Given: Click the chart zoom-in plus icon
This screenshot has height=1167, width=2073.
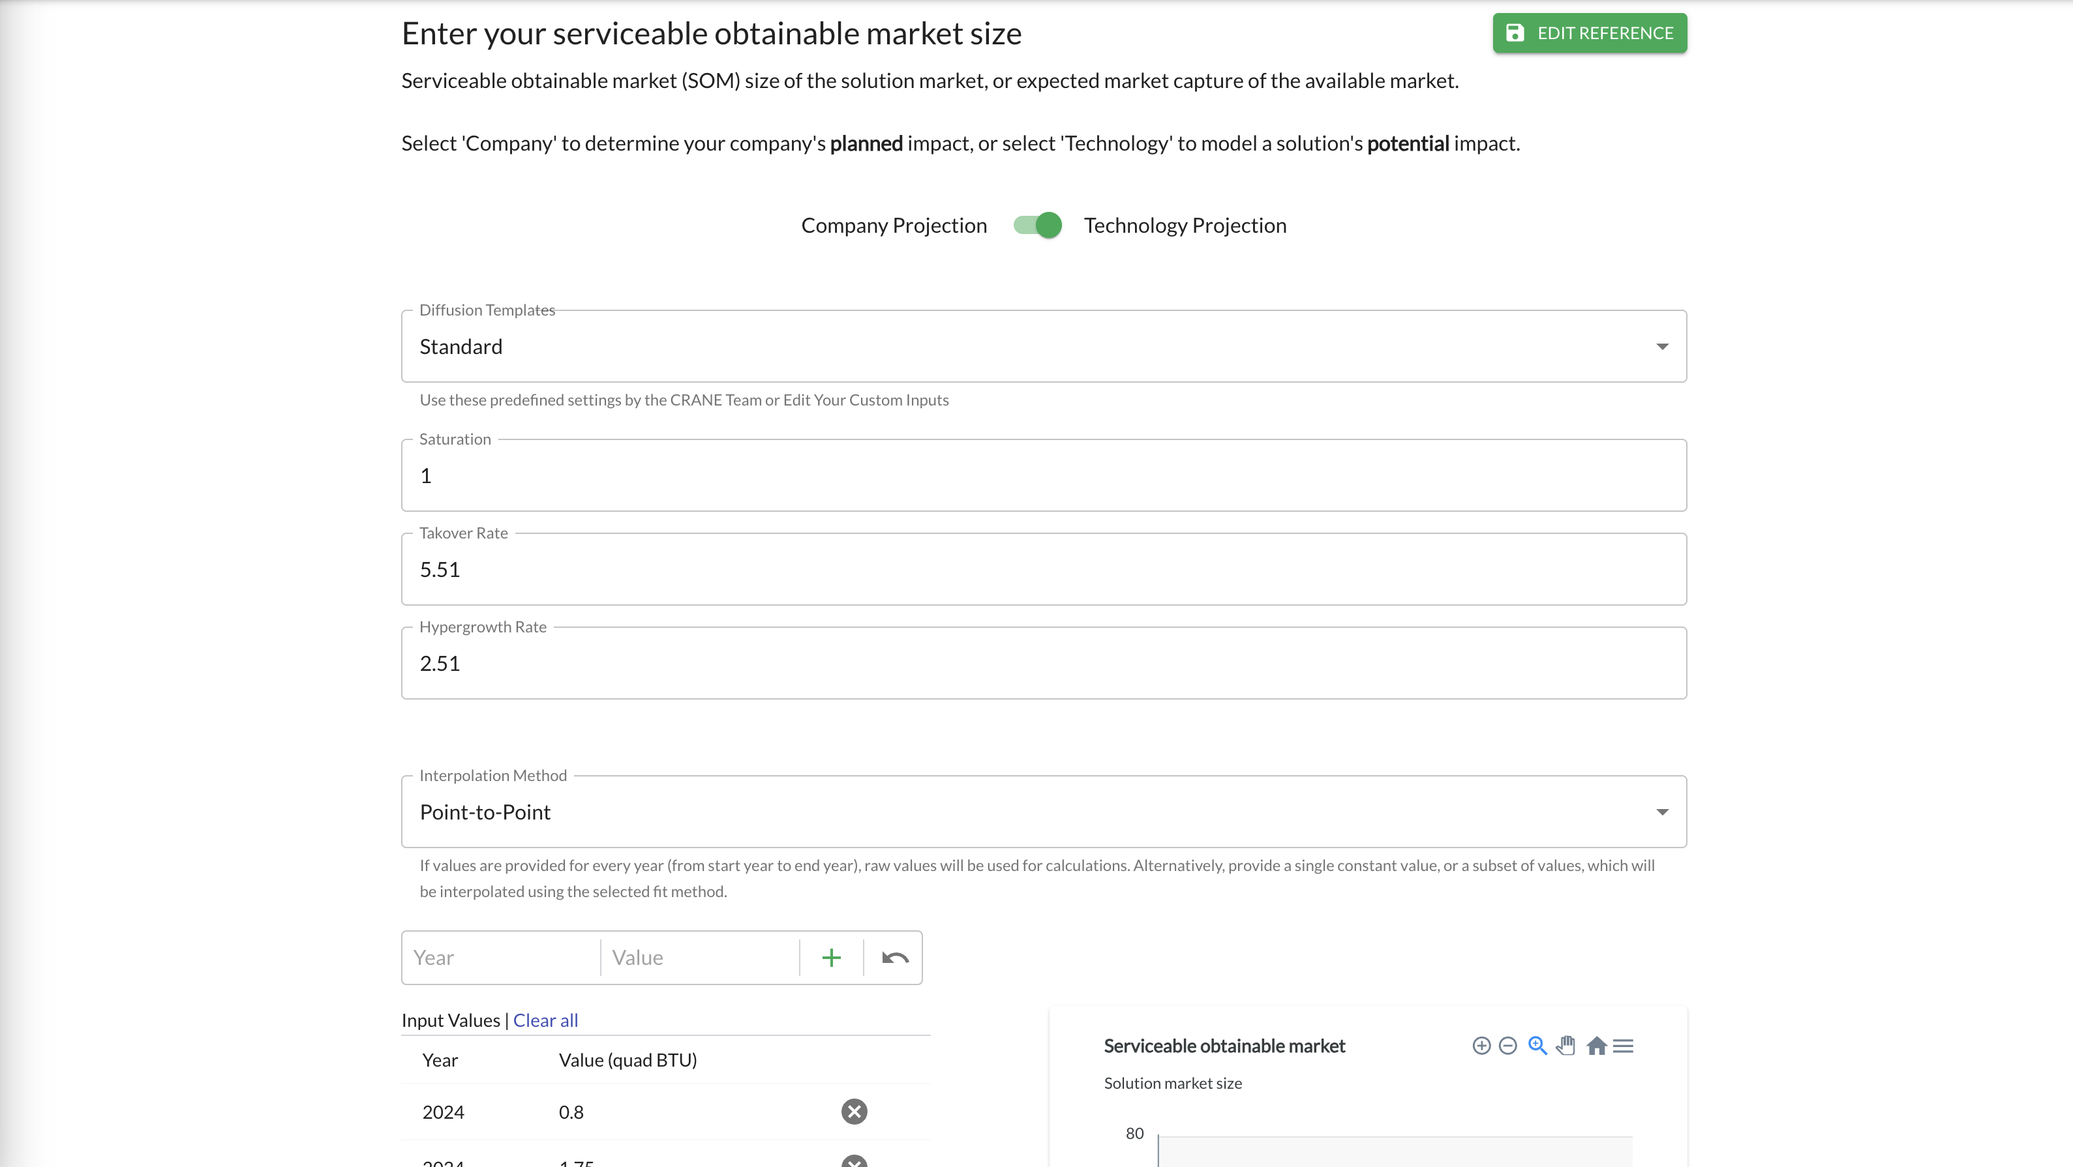Looking at the screenshot, I should tap(1481, 1046).
